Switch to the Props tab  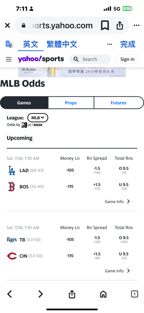point(71,103)
